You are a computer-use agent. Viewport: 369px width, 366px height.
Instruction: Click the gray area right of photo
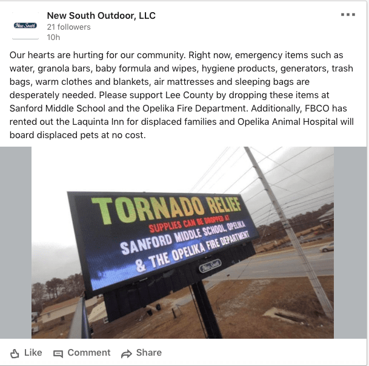click(x=350, y=242)
